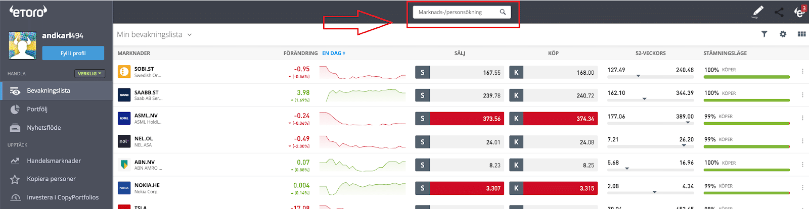Buy ABN.NV at 8.25

pos(553,165)
